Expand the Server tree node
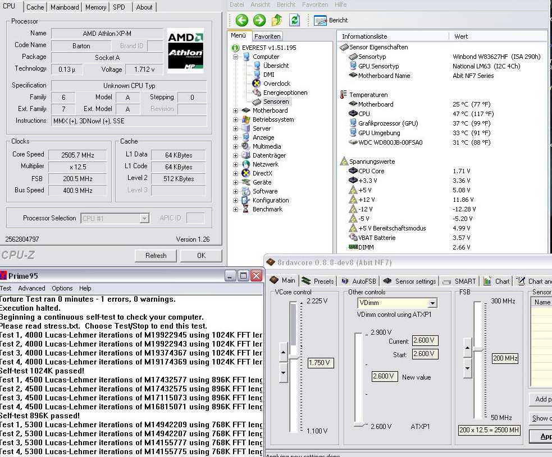This screenshot has width=552, height=457. 235,128
